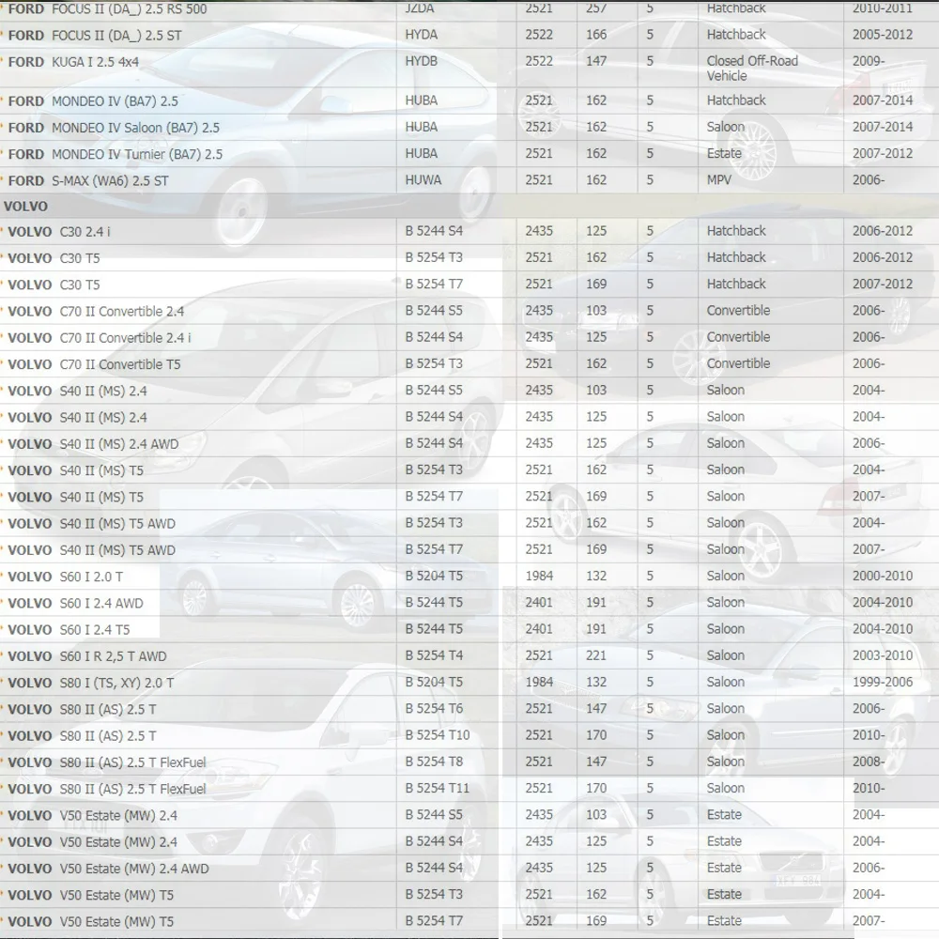This screenshot has height=939, width=939.
Task: Select 'B 5244 S5' in C70 Convertible 2.4 row
Action: coord(434,310)
